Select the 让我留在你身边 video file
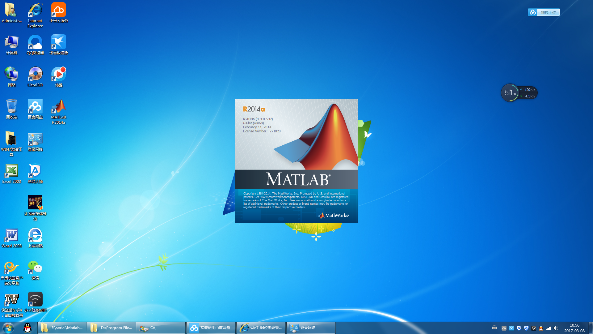The image size is (593, 334). pyautogui.click(x=35, y=208)
